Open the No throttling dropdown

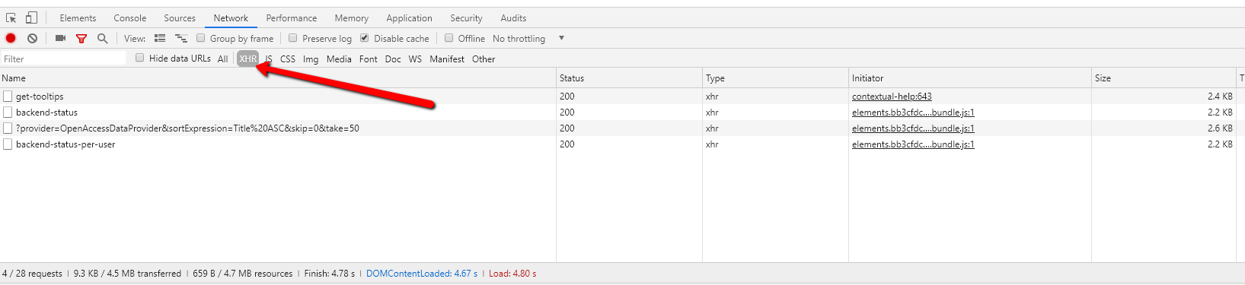coord(528,38)
